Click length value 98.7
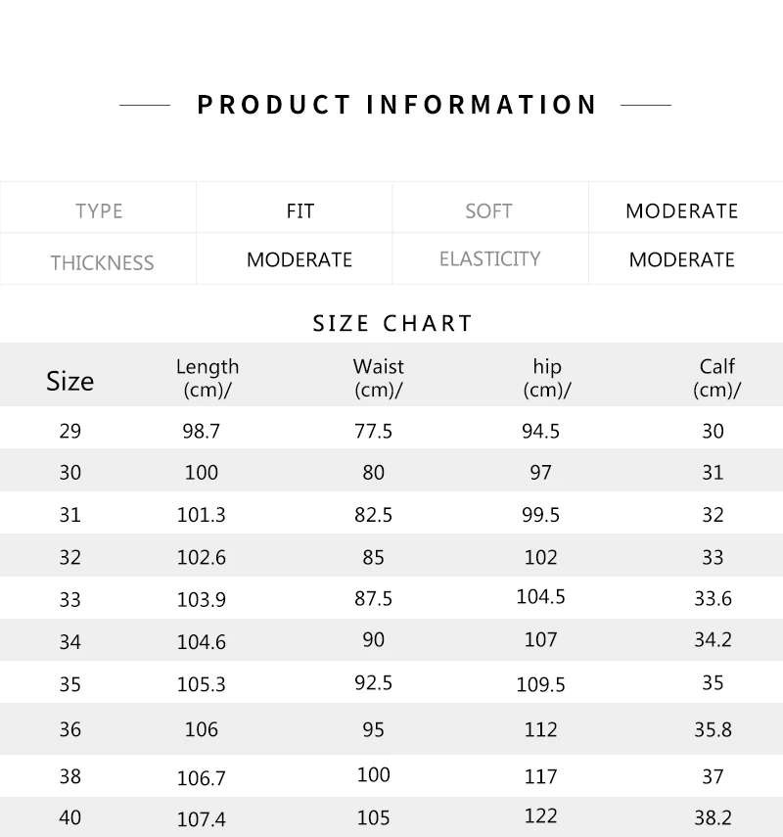783x837 pixels. pyautogui.click(x=201, y=431)
